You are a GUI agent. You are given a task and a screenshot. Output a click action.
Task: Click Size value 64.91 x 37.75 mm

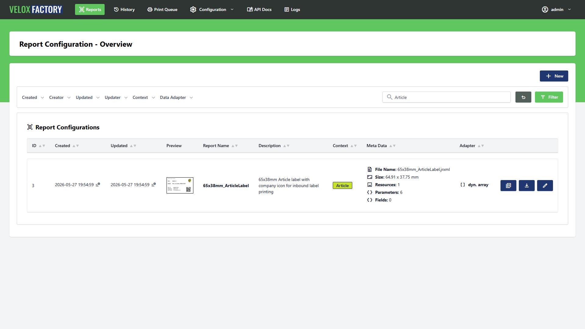tap(402, 177)
